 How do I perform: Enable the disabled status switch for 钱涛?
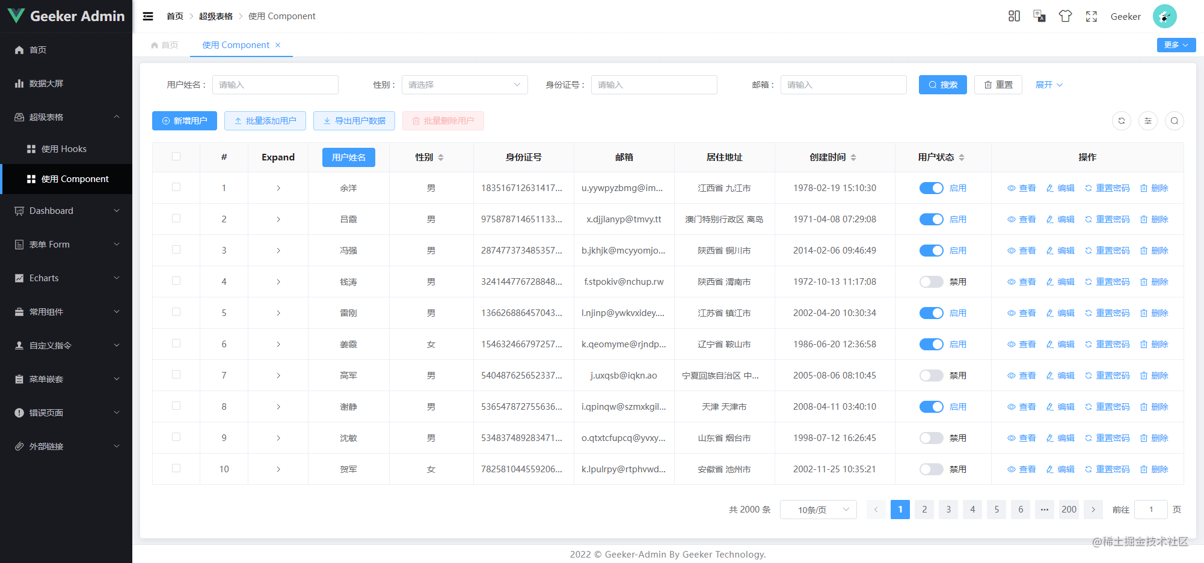pyautogui.click(x=931, y=281)
